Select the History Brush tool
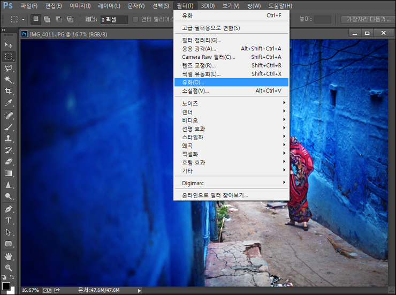This screenshot has height=295, width=396. point(8,150)
